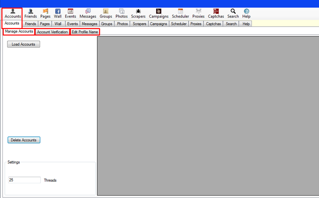Click the empty accounts grid panel
This screenshot has height=198, width=319.
(x=208, y=116)
